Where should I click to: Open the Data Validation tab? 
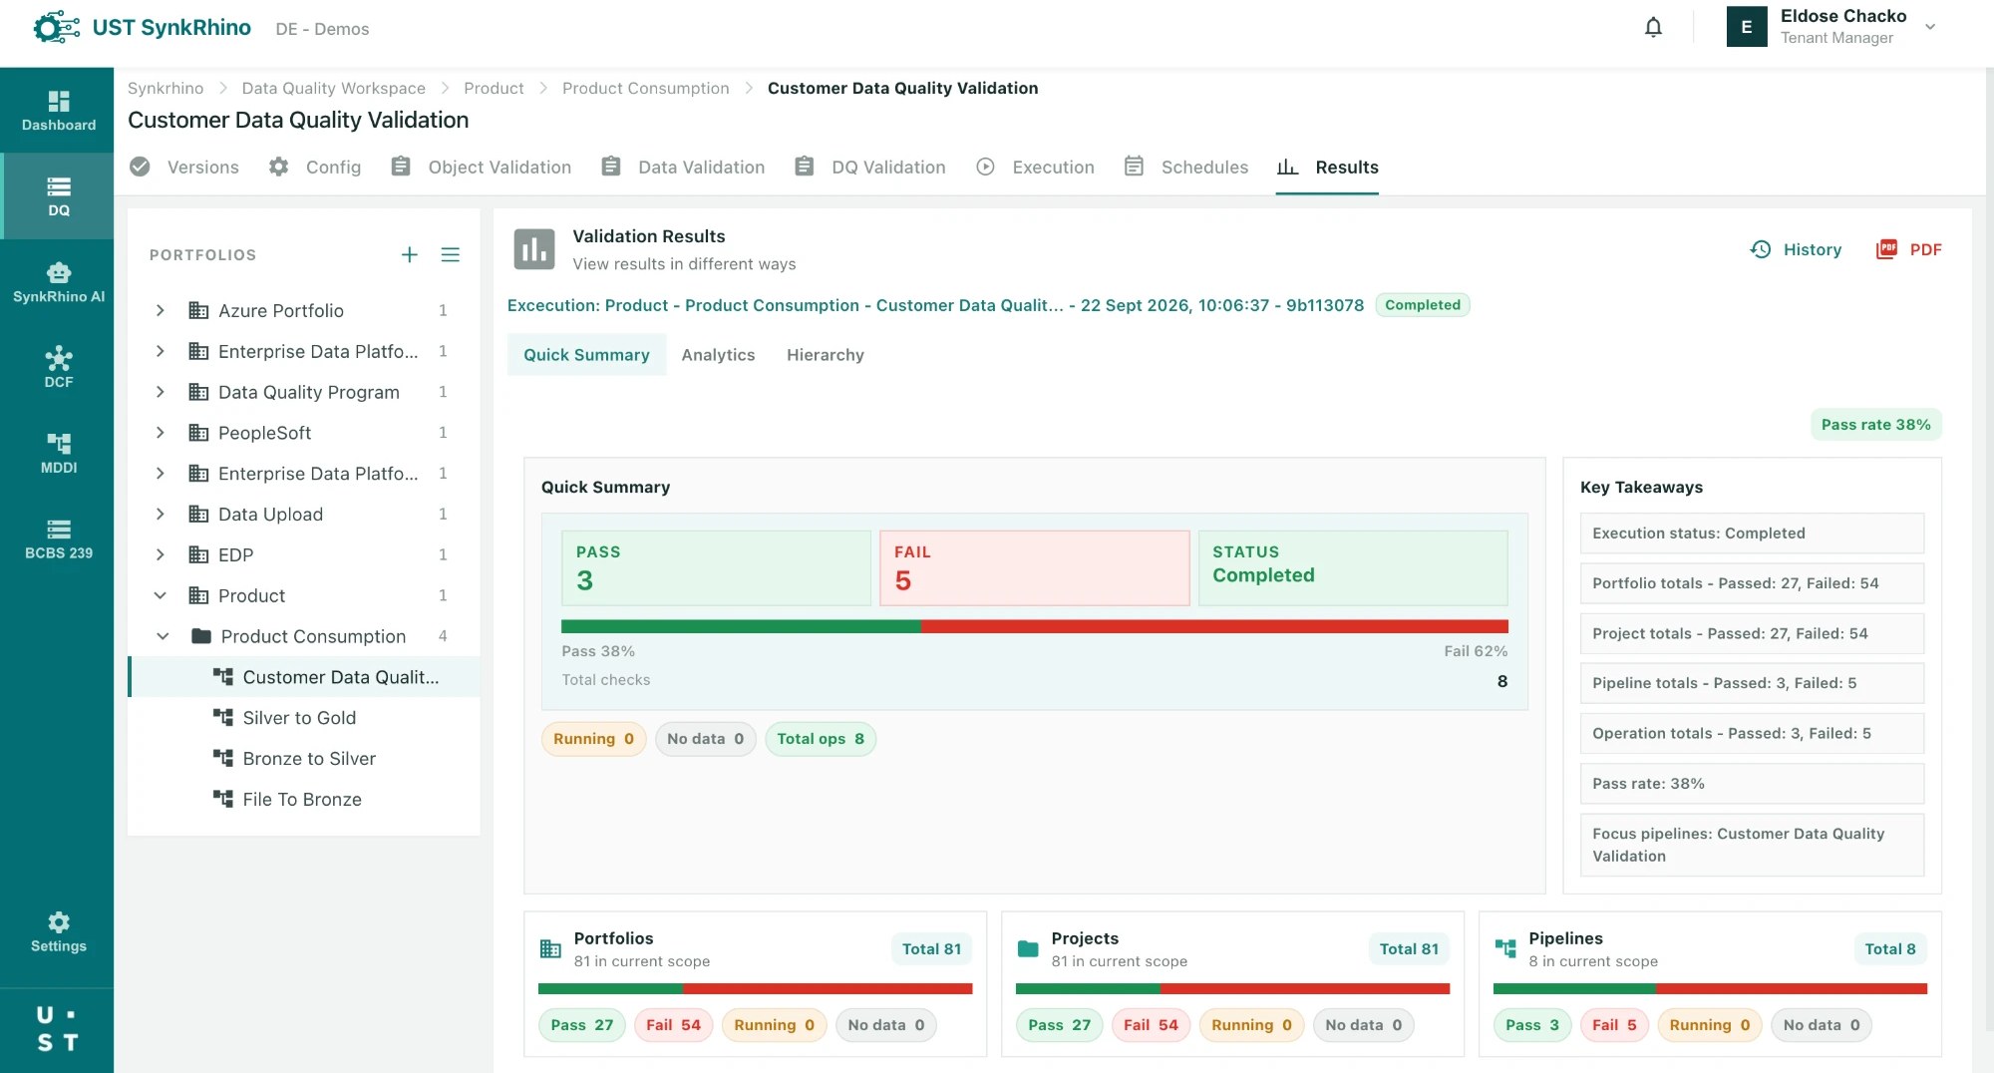(683, 167)
